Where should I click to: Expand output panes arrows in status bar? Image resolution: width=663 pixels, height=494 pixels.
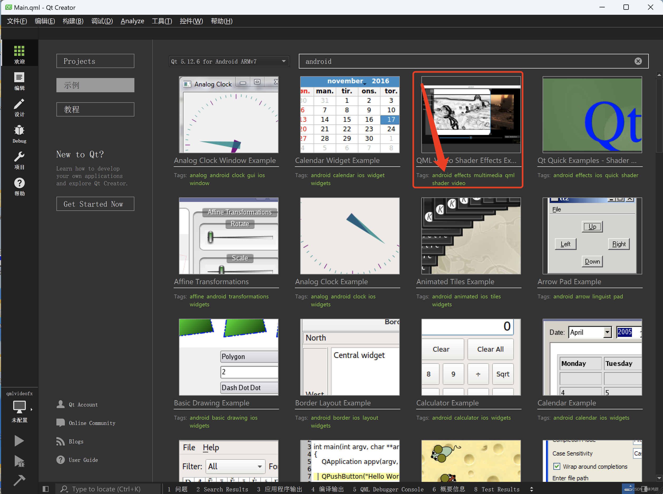tap(532, 489)
